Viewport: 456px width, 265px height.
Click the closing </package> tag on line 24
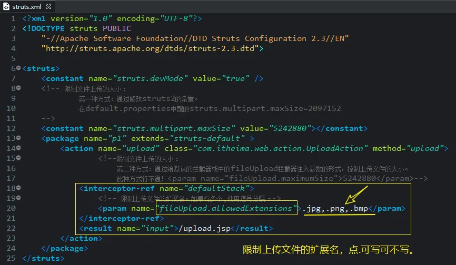click(x=65, y=249)
